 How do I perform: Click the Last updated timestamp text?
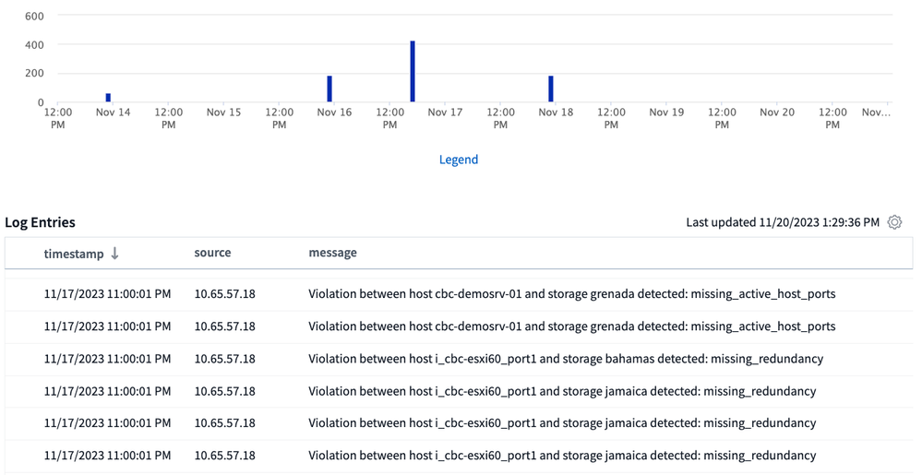[783, 222]
